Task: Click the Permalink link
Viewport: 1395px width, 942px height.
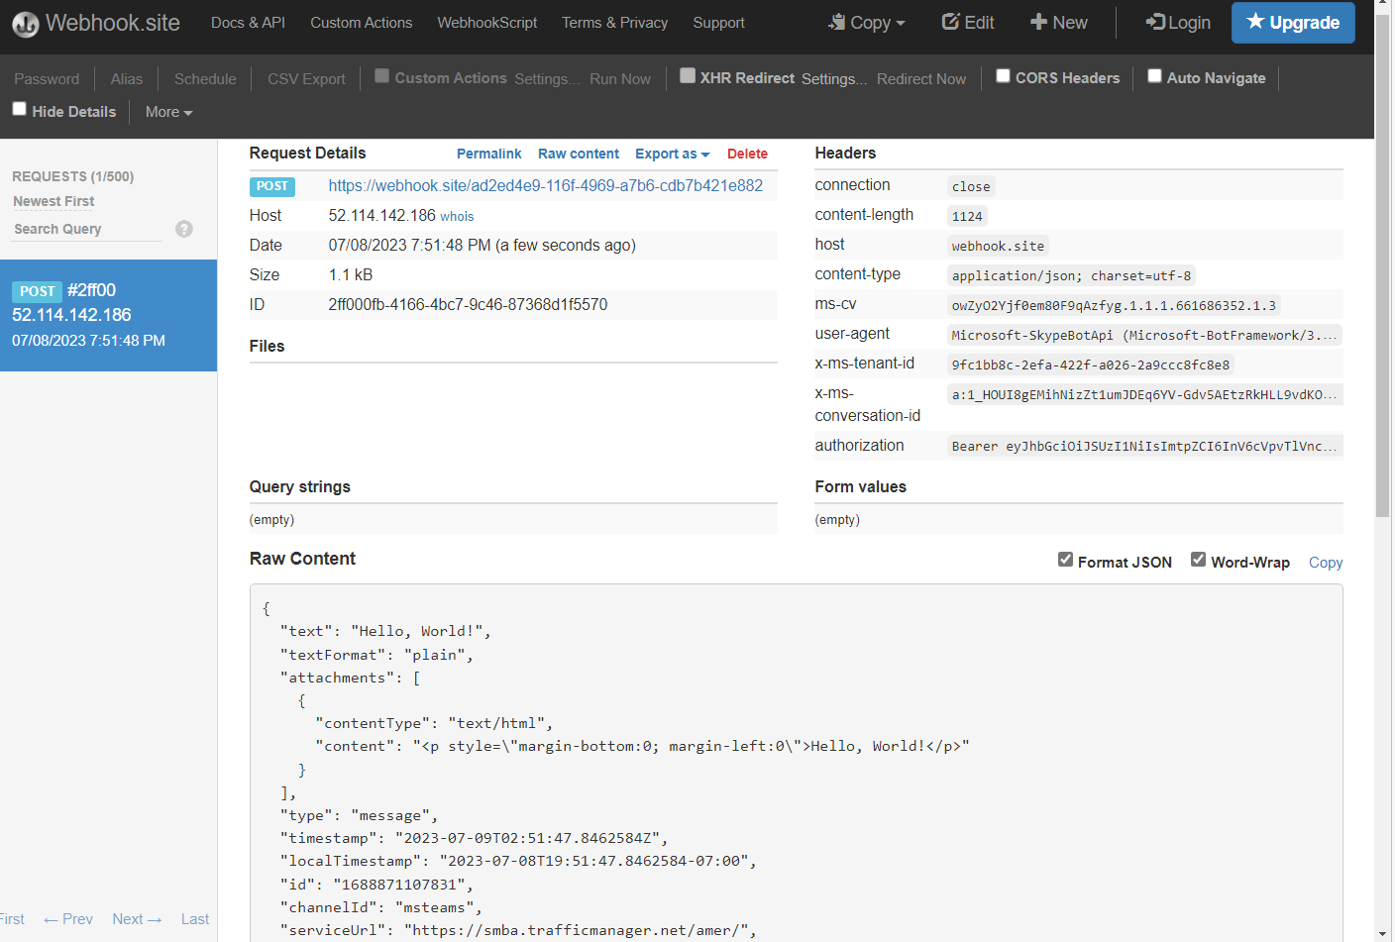Action: point(488,154)
